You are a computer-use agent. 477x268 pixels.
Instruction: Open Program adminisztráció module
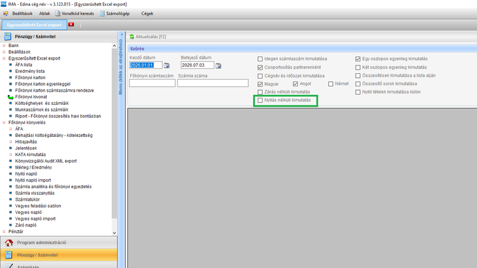[59, 243]
